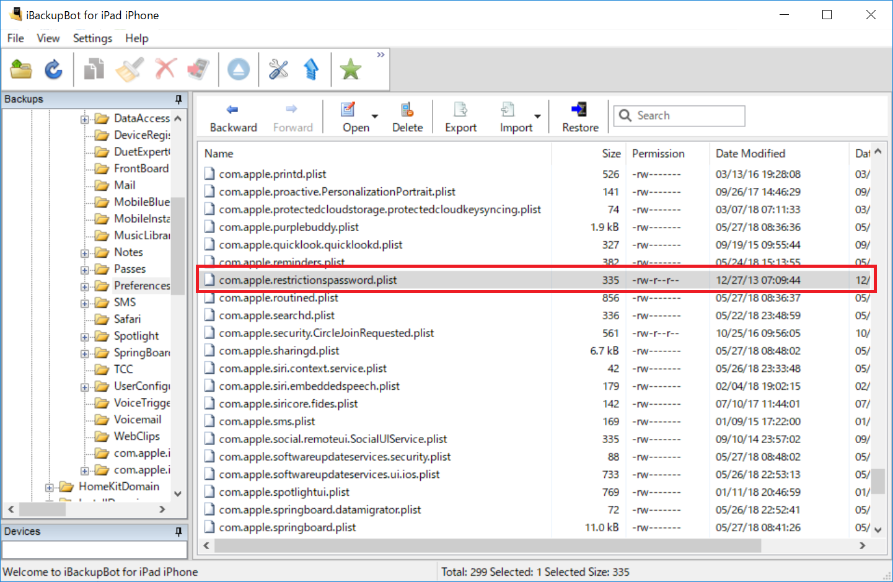Open the selected file with the Open button
Screen dimensions: 893x582
[356, 118]
